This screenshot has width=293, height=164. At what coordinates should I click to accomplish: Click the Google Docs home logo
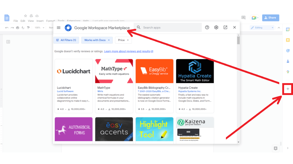pyautogui.click(x=7, y=18)
